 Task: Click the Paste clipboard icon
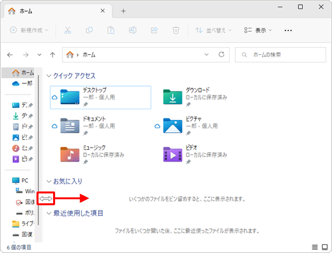(111, 30)
